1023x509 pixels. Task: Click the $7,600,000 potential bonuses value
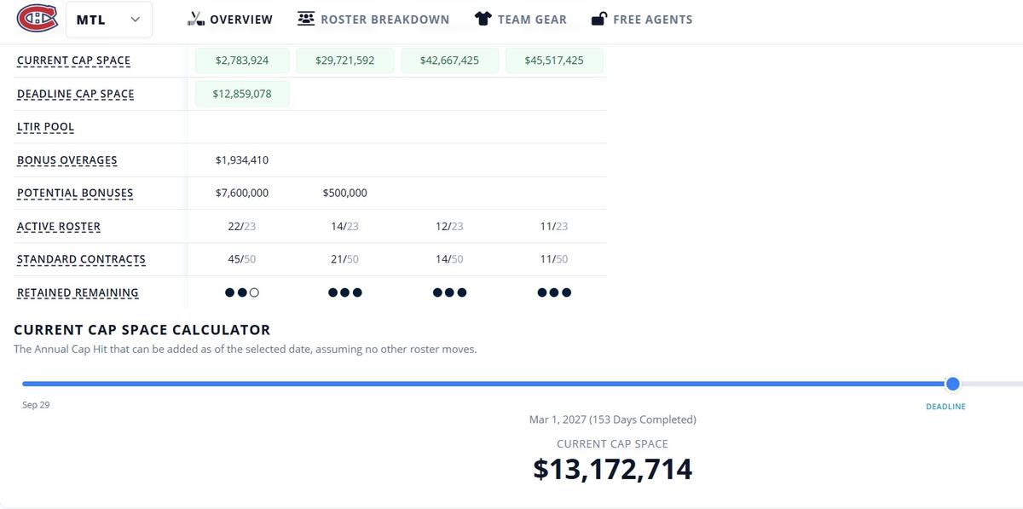click(x=242, y=193)
